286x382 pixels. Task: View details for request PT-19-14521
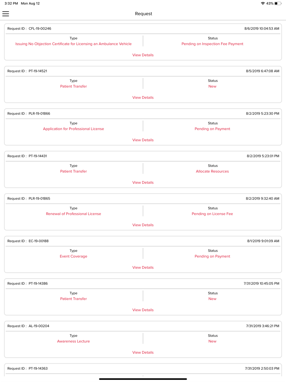(x=143, y=98)
